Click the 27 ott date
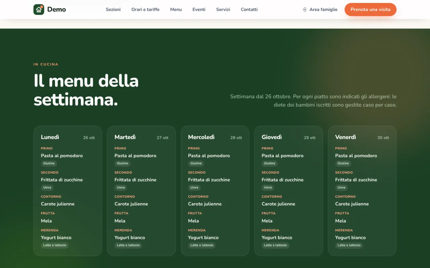 point(163,138)
